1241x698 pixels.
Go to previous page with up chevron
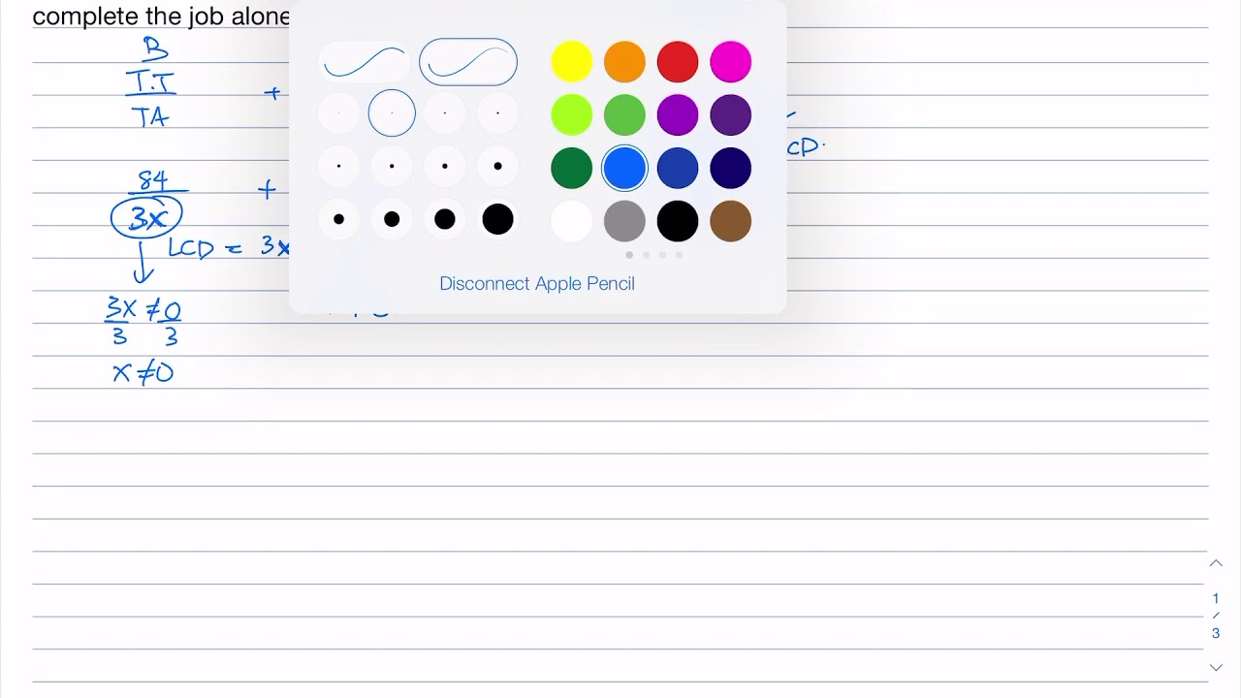click(1216, 563)
